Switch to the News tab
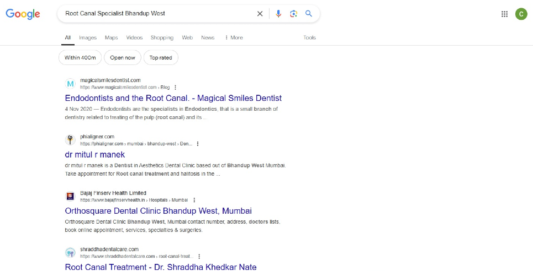 click(208, 37)
